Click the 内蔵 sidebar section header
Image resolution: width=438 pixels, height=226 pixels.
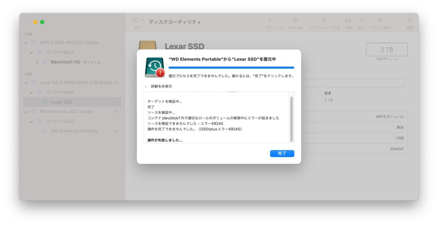point(28,34)
